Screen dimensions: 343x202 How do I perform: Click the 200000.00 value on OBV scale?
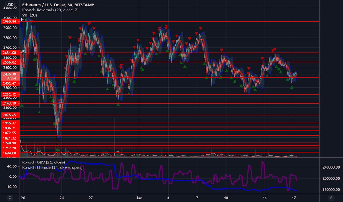[x=331, y=178]
